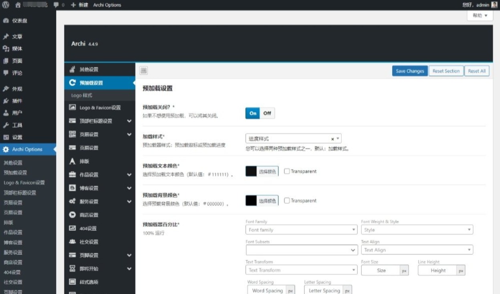Click the 评论 comment icon in the sidebar
Viewport: 500px width, 294px height.
click(x=6, y=73)
